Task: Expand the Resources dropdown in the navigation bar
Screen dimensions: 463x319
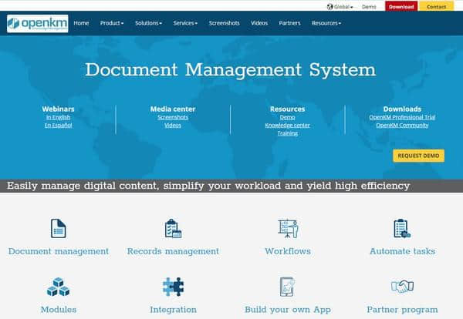Action: (326, 23)
